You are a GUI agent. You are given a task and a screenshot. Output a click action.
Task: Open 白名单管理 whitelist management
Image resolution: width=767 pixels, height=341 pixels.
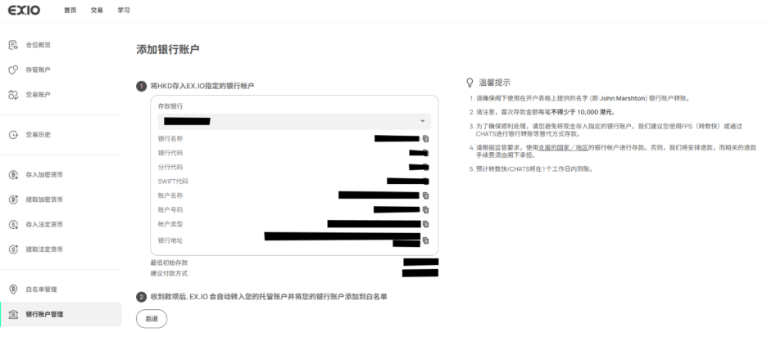pyautogui.click(x=41, y=289)
